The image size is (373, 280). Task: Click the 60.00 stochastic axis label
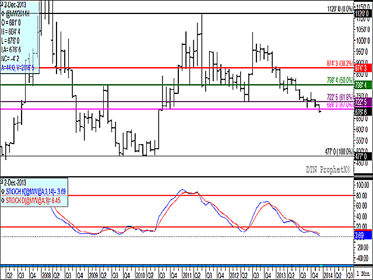tap(363, 206)
